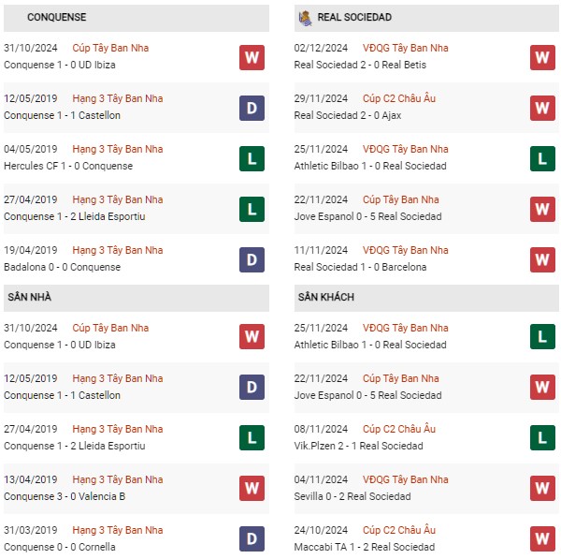Click the D badge for Badalona 0-0 Conquense
The width and height of the screenshot is (561, 559).
252,259
